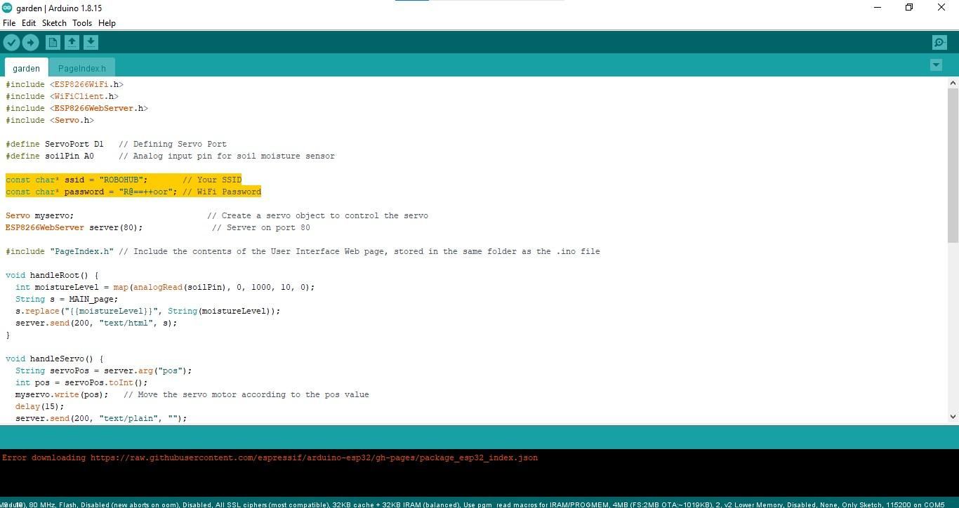Viewport: 959px width, 508px height.
Task: Open the File menu
Action: [x=9, y=22]
